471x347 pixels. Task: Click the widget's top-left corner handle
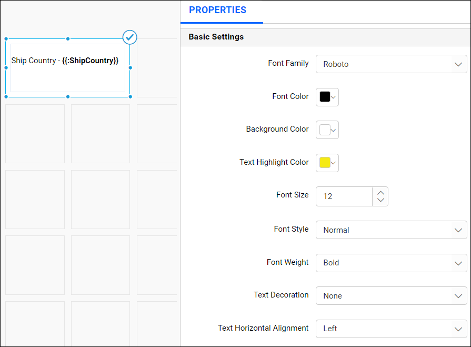pos(6,39)
